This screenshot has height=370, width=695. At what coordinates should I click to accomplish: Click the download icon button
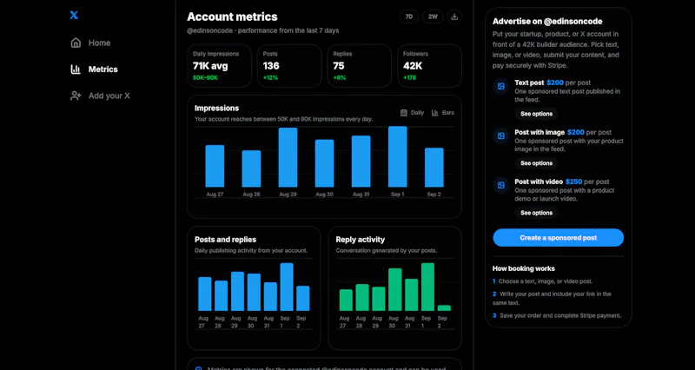(454, 17)
